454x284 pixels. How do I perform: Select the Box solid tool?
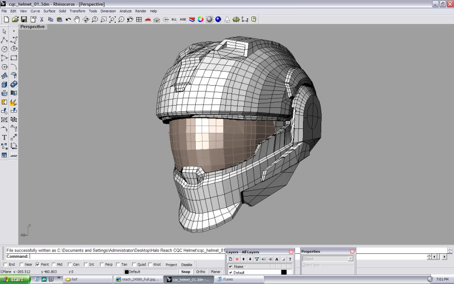coord(5,84)
